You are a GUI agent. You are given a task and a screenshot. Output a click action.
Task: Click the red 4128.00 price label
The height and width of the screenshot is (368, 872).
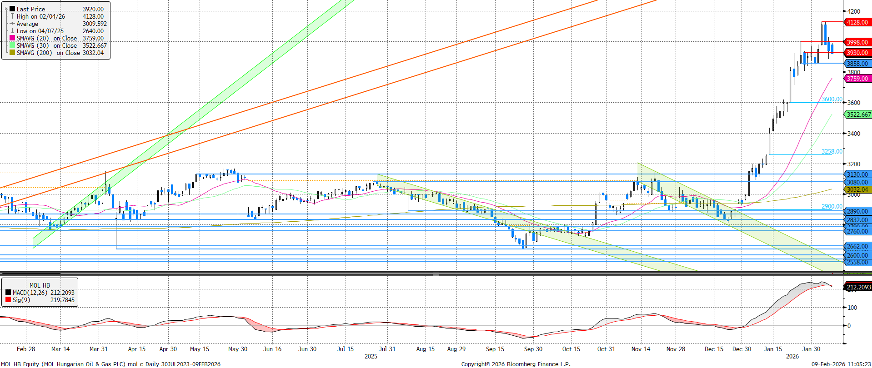[x=857, y=22]
